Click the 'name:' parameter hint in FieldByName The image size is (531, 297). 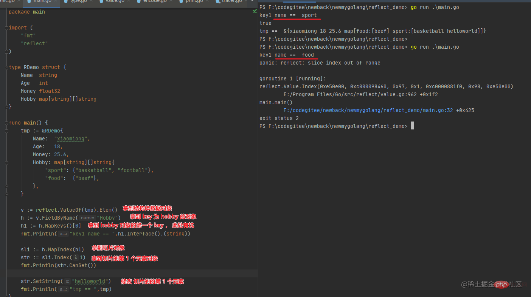tap(87, 218)
